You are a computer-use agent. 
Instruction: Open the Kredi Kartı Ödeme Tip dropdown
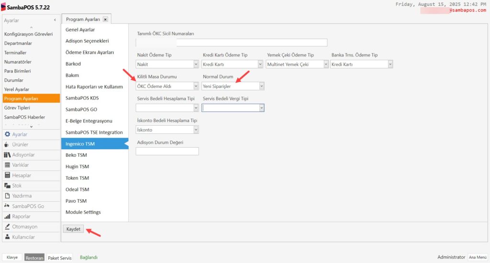pyautogui.click(x=260, y=64)
